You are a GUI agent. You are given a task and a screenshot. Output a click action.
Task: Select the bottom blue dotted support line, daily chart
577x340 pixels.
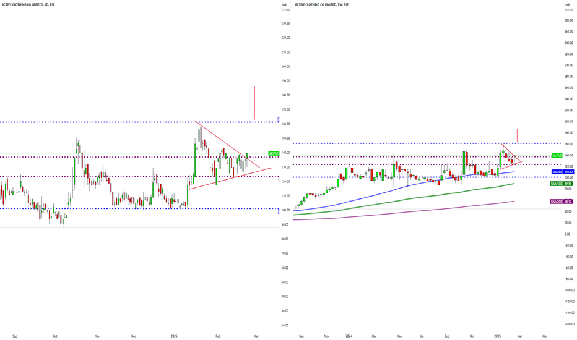point(139,208)
